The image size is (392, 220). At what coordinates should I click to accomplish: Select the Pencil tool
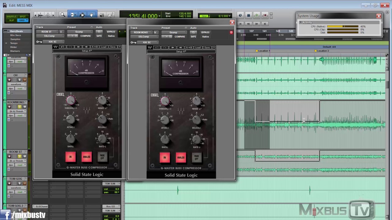[x=111, y=15]
